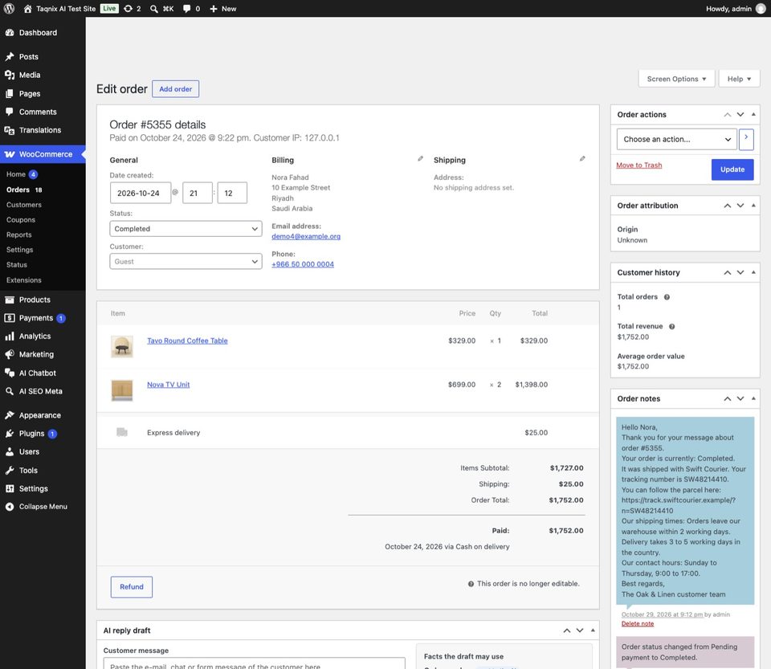771x669 pixels.
Task: Open the Choose an action dropdown
Action: pos(676,139)
